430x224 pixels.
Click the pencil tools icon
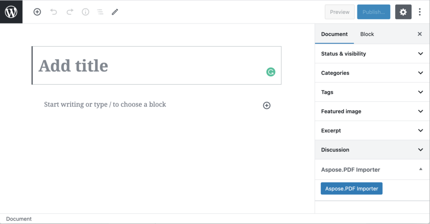coord(115,12)
